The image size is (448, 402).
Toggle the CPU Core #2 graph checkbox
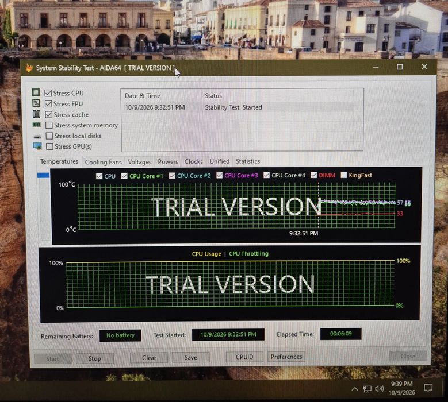coord(172,176)
